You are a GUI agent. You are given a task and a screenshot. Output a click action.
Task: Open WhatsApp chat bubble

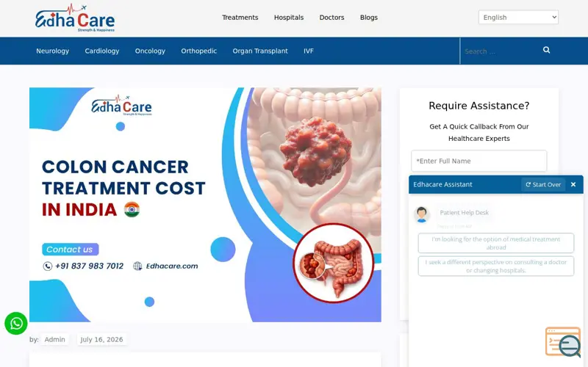(x=16, y=323)
